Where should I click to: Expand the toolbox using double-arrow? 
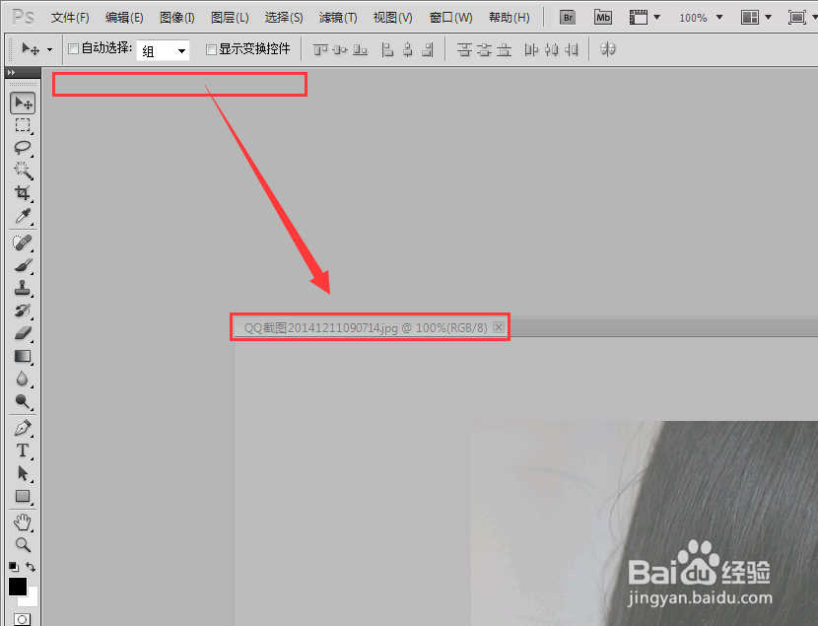click(12, 73)
